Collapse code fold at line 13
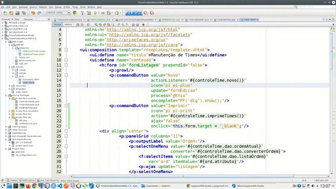Viewport: 336px width, 189px height. [x=66, y=75]
